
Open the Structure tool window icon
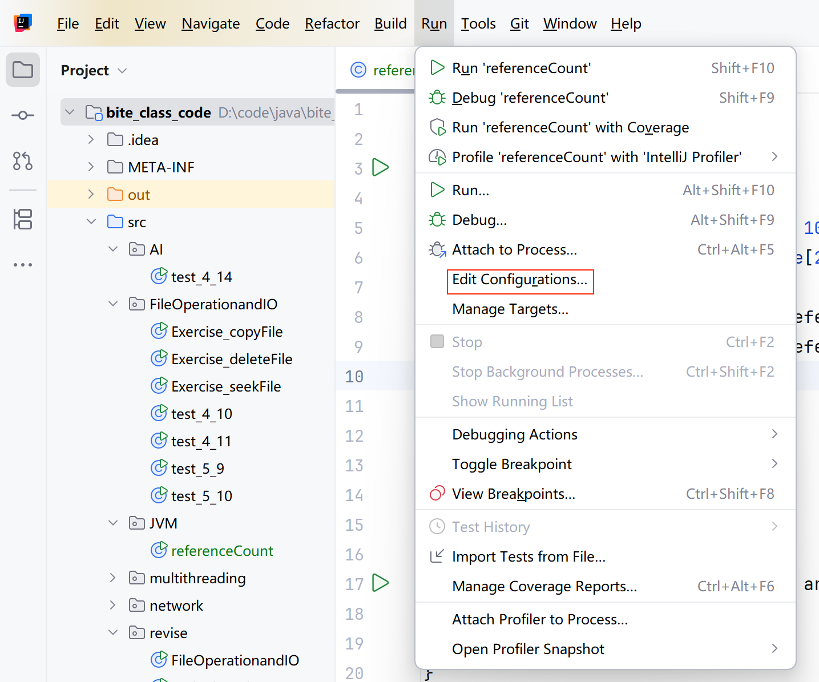(23, 219)
